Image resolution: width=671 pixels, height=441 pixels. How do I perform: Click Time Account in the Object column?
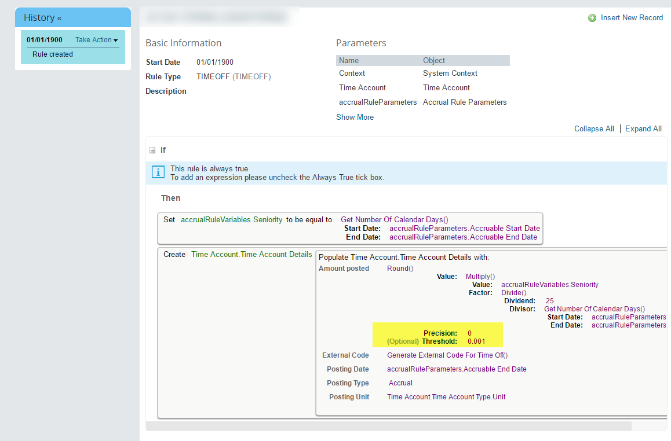(x=446, y=87)
